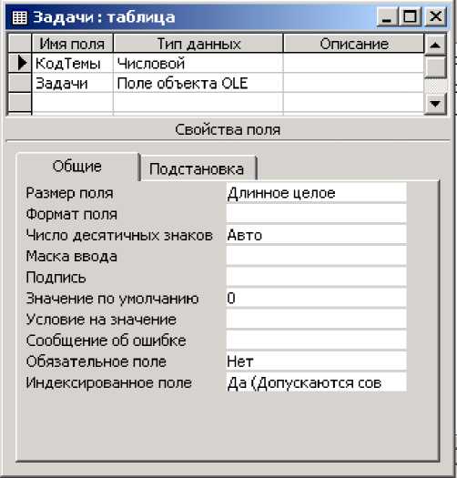Select the row selector for Задачи field
457x478 pixels.
[20, 83]
